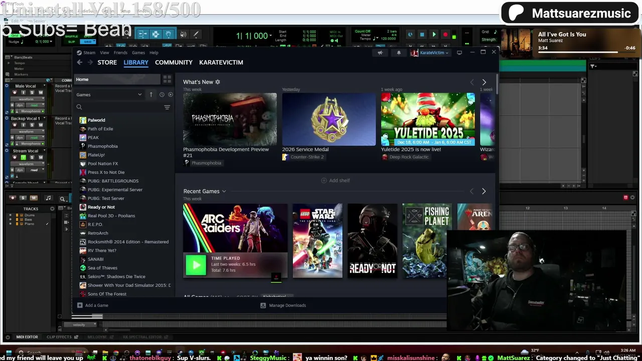Click the Palworld game icon
The image size is (642, 361).
point(83,120)
